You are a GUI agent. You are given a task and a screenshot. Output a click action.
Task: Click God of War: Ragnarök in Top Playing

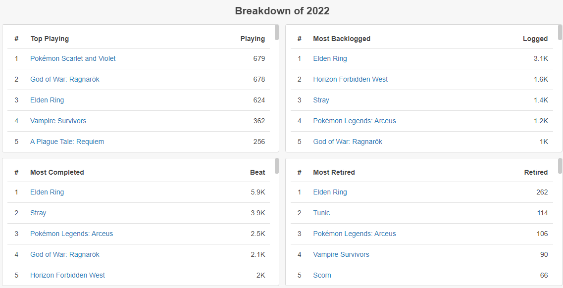pyautogui.click(x=65, y=79)
